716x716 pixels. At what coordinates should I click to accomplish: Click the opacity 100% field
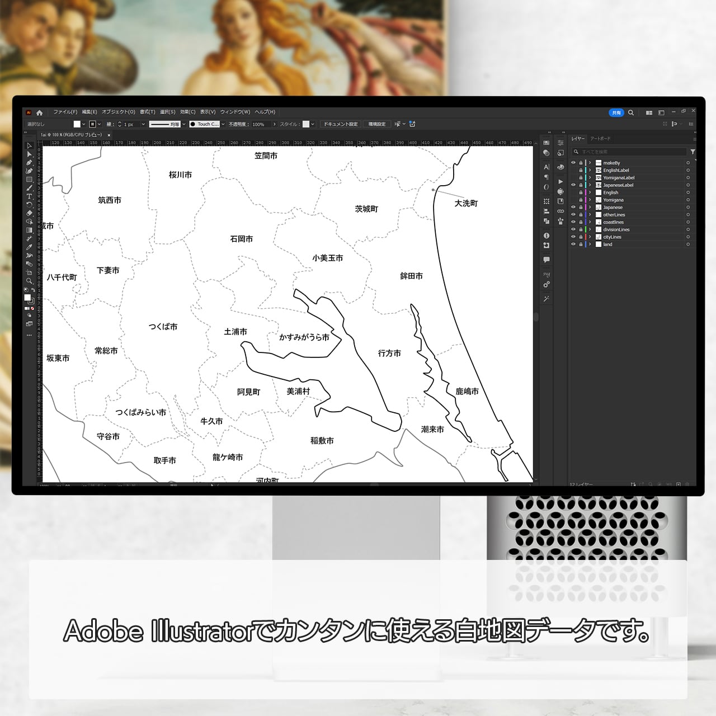click(x=261, y=124)
